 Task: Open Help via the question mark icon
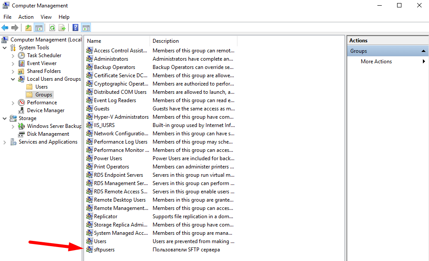pos(75,27)
